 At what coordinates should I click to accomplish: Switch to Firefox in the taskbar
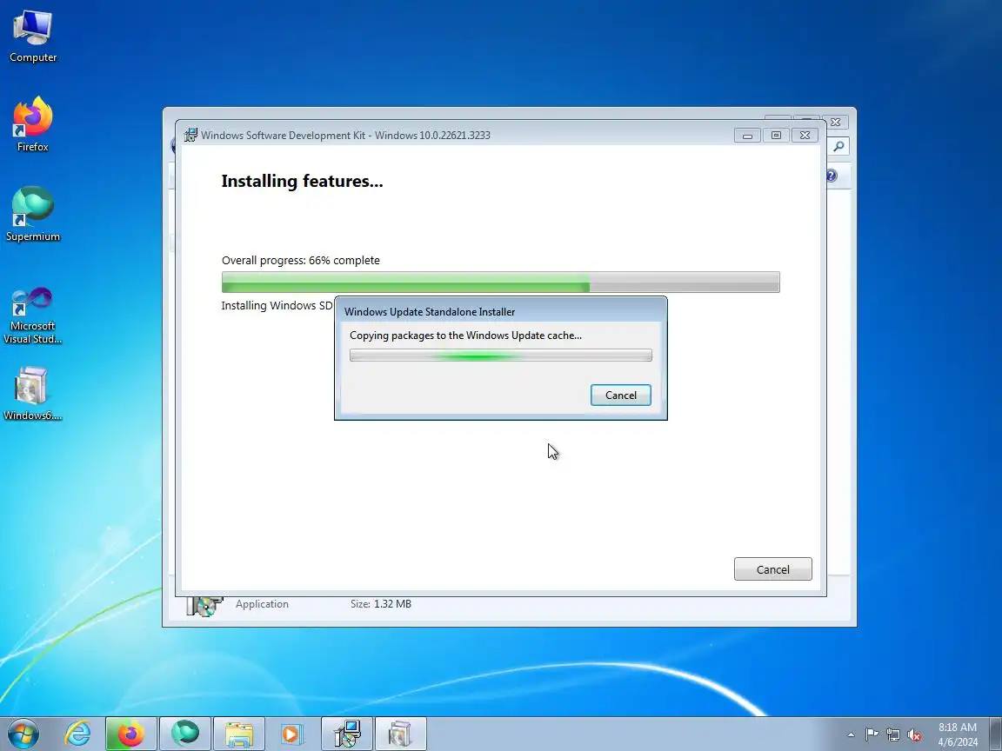[x=131, y=734]
